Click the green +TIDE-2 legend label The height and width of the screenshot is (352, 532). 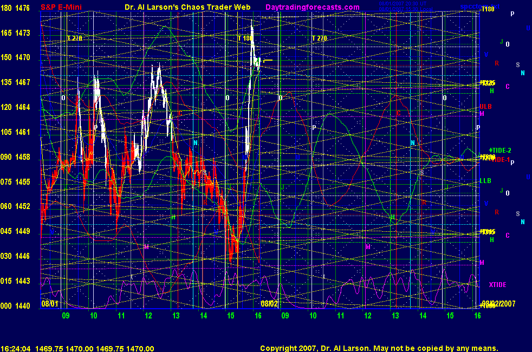pos(500,150)
